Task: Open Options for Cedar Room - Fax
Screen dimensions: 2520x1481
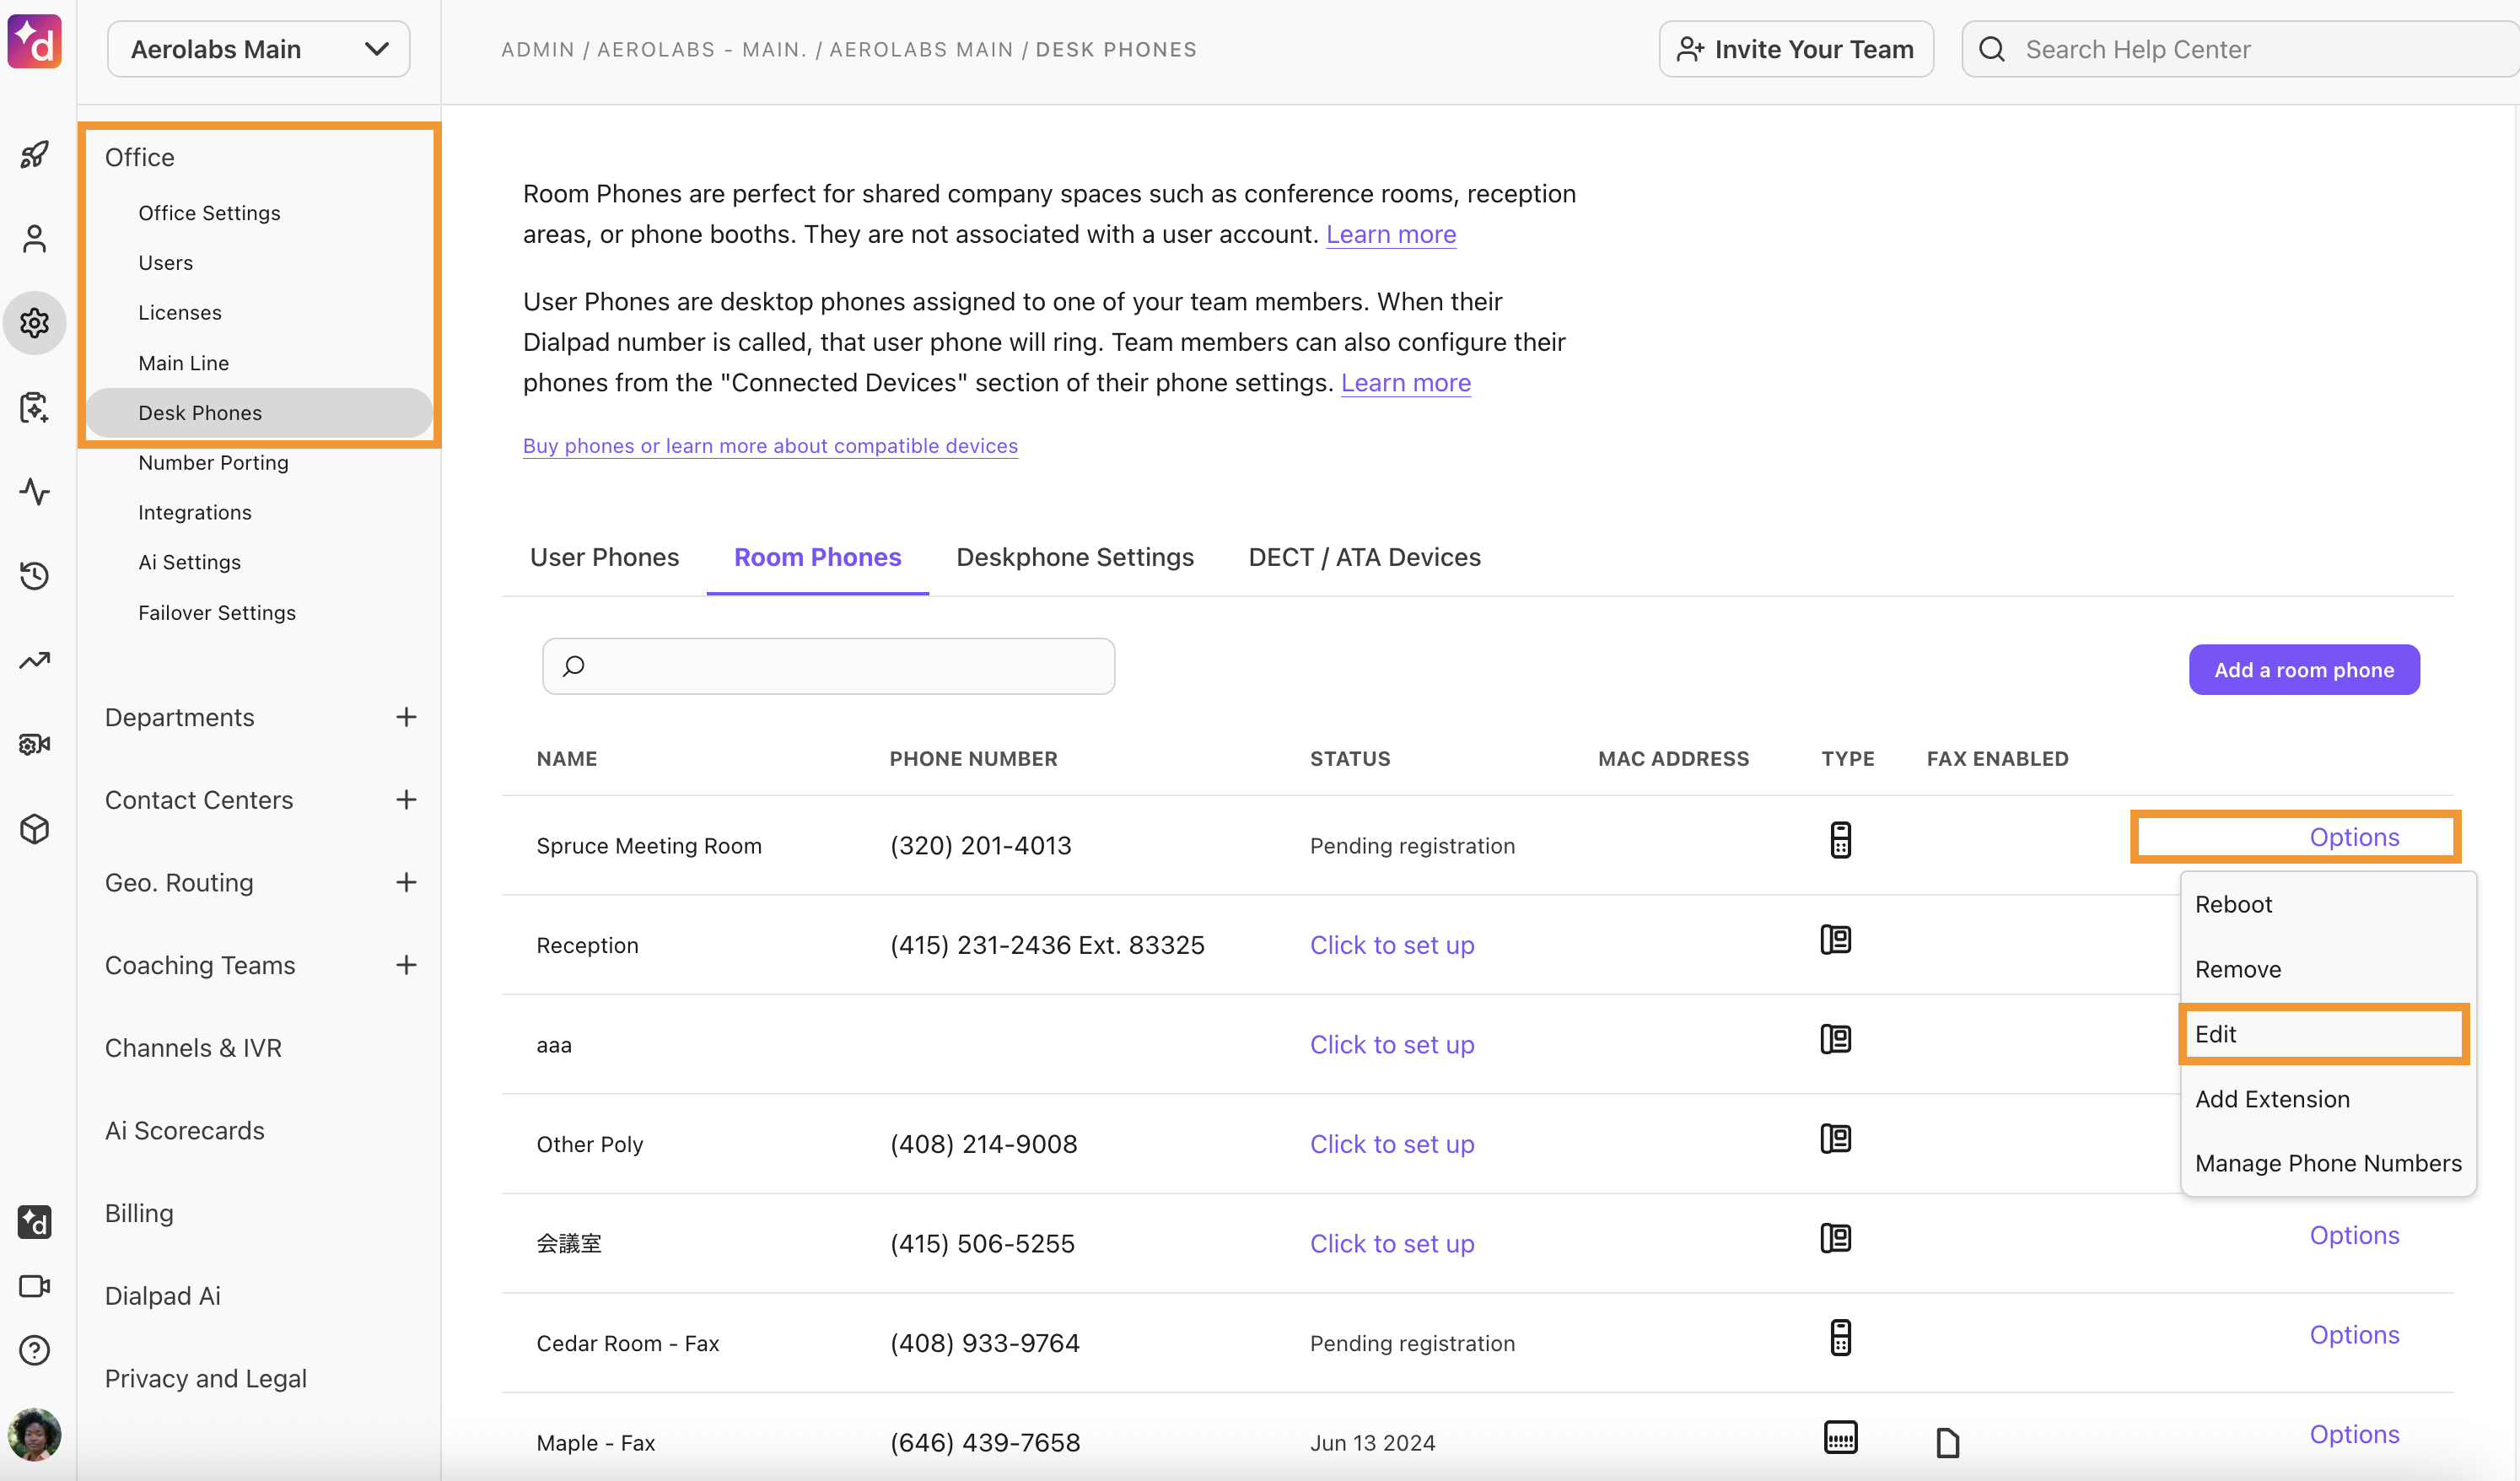Action: (x=2354, y=1335)
